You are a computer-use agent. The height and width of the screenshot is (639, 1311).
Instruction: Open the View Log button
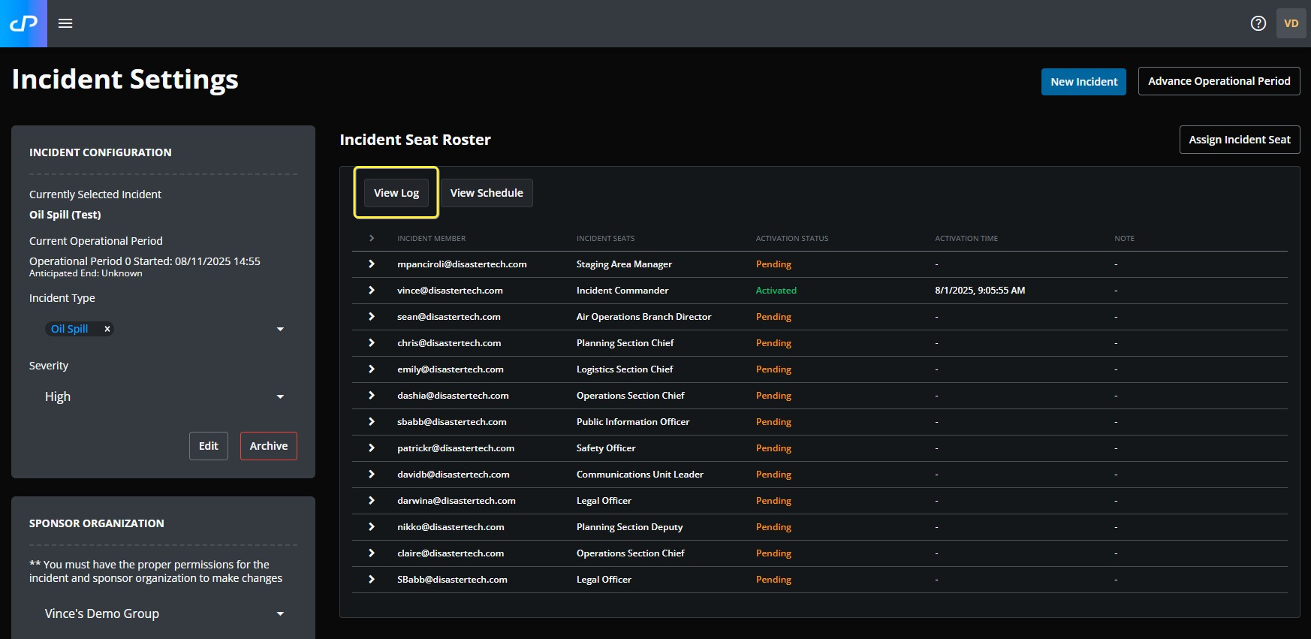tap(396, 193)
